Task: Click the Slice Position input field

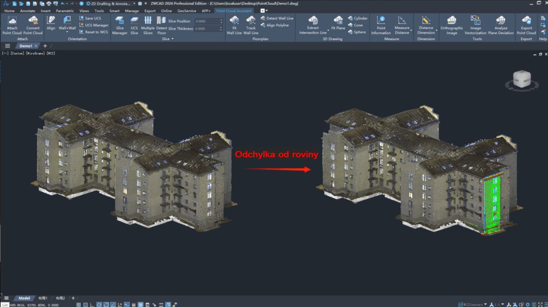Action: [x=206, y=21]
